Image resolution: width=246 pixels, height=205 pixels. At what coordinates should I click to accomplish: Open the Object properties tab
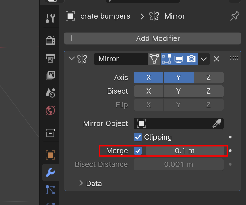point(50,155)
